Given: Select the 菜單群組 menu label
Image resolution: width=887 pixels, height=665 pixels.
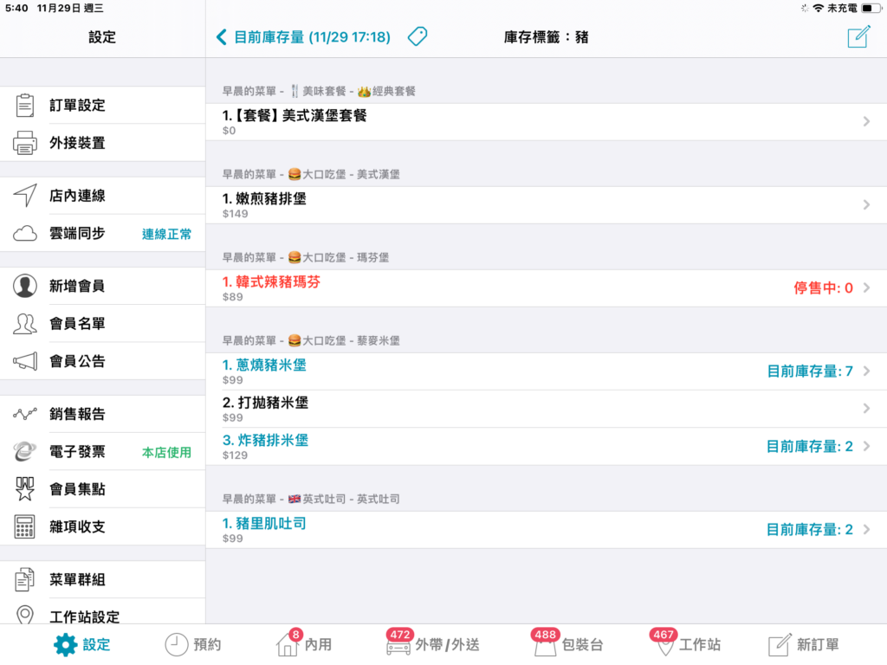Looking at the screenshot, I should [x=77, y=579].
